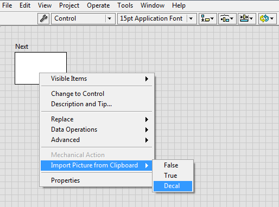Choose Decal in the submenu
The image size is (279, 207).
click(173, 186)
